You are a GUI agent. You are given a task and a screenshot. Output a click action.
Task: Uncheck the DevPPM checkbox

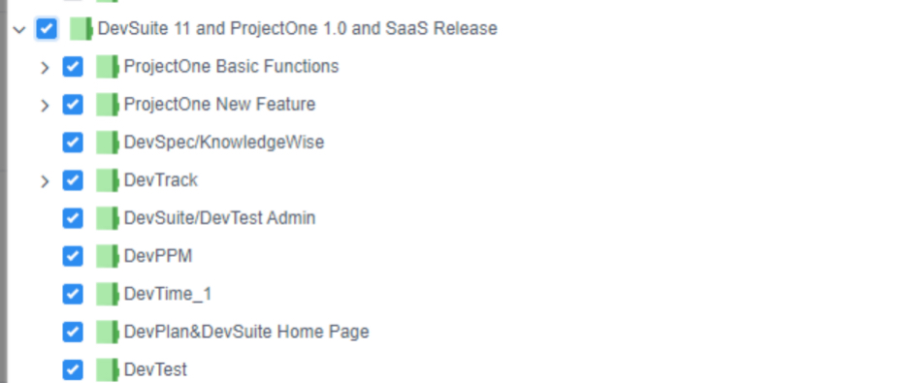(x=73, y=256)
